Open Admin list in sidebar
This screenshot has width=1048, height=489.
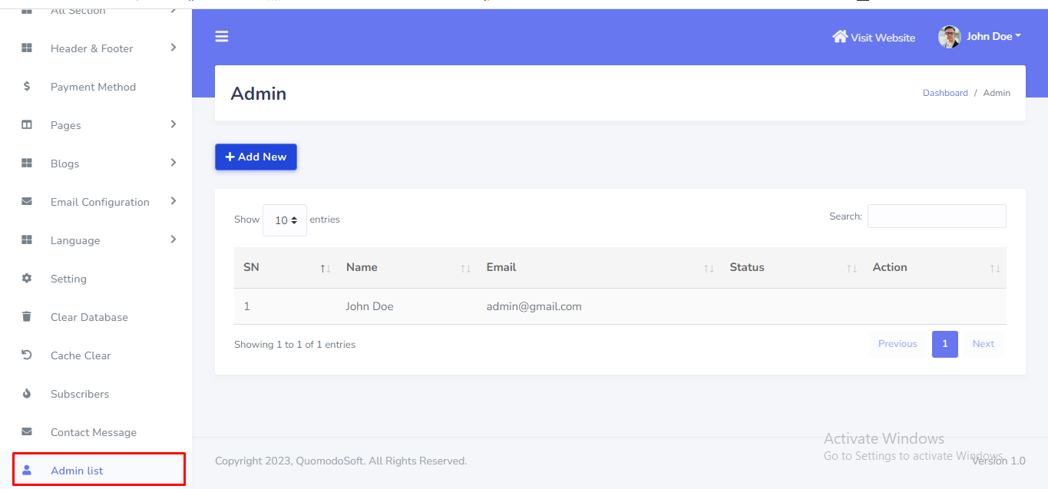(77, 471)
